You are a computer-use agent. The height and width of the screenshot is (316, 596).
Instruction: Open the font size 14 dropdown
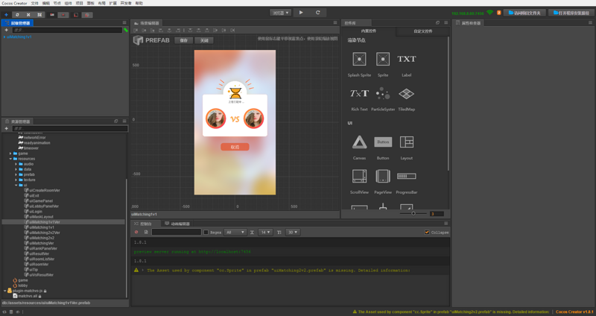click(x=265, y=232)
